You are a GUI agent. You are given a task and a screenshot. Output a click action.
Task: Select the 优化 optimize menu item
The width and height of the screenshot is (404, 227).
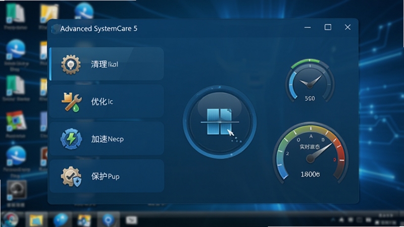click(x=107, y=101)
